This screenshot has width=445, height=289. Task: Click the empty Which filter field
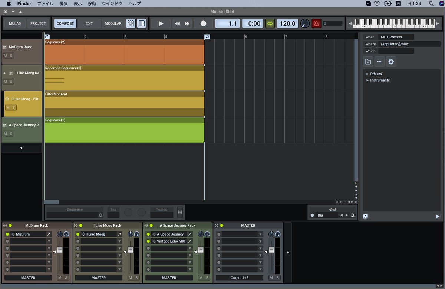(396, 51)
